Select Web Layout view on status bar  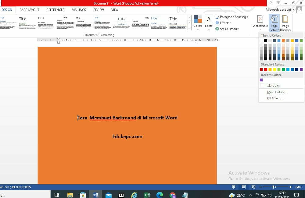[253, 187]
